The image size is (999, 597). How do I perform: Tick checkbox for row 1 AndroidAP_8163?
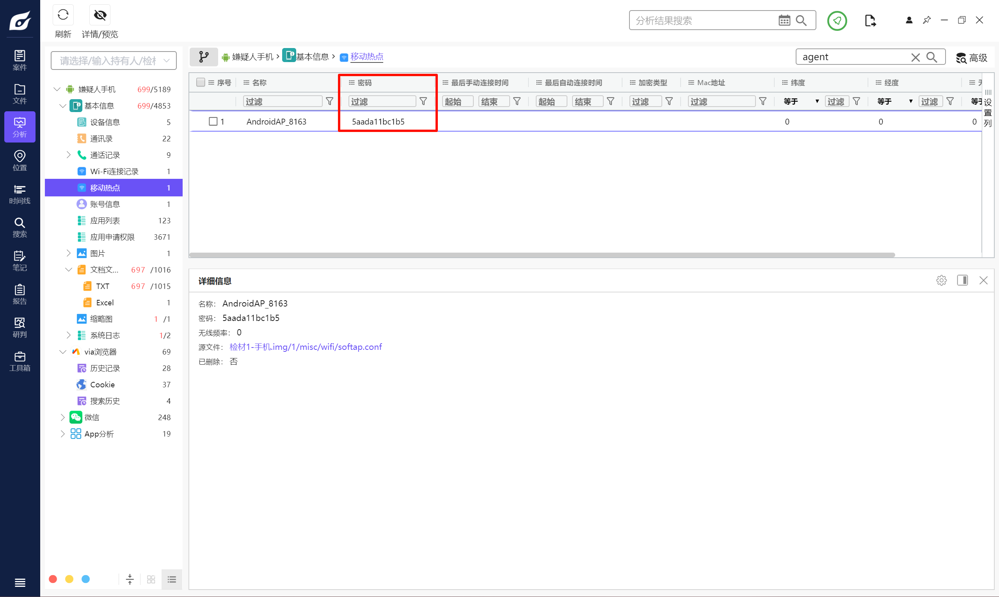coord(213,121)
